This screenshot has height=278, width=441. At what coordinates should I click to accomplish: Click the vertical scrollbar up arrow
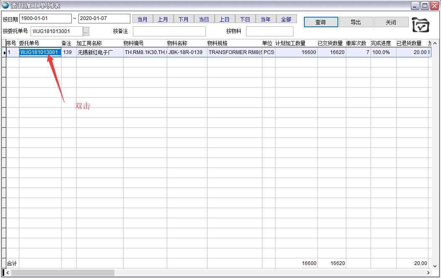[435, 44]
